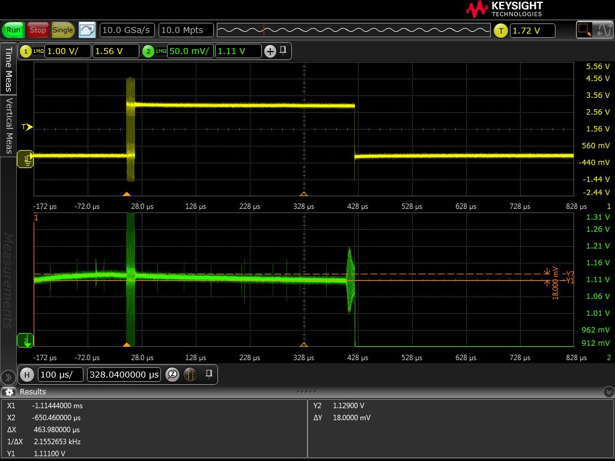Click the X2 value -650.460000 µs
The height and width of the screenshot is (461, 615).
[x=57, y=418]
